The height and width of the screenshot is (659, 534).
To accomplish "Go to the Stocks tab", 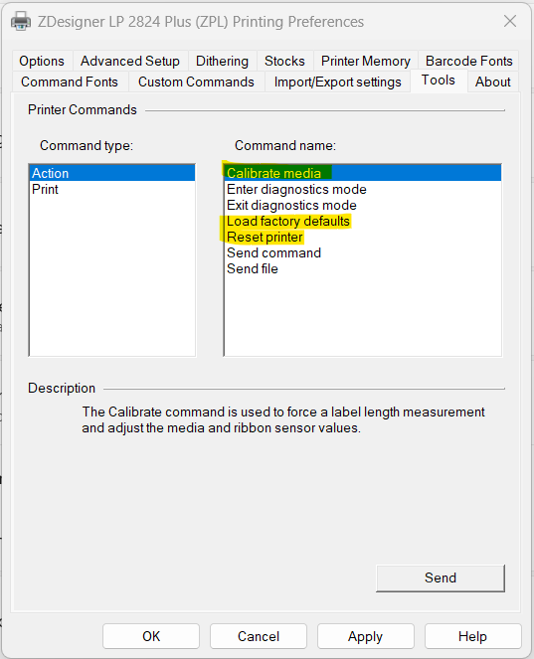I will pos(284,61).
